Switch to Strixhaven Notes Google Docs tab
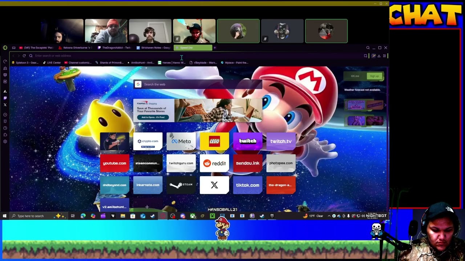Screen dimensions: 465x261 153,47
